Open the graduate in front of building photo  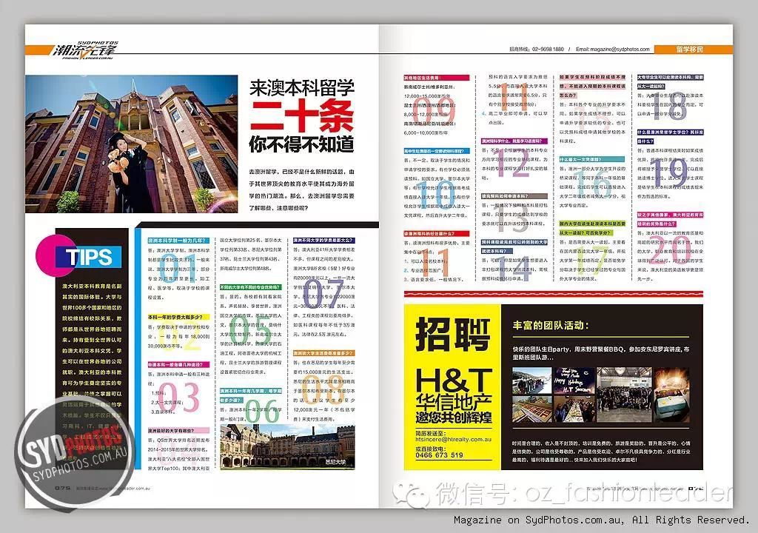point(132,144)
